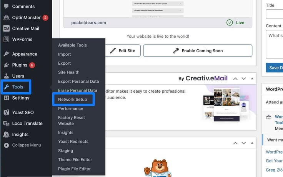This screenshot has height=177, width=283.
Task: Open Performance submenu item
Action: pyautogui.click(x=71, y=109)
